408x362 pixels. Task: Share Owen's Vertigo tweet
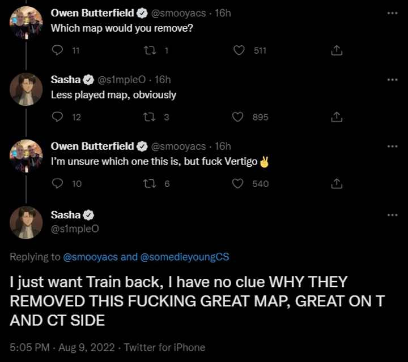[x=336, y=183]
